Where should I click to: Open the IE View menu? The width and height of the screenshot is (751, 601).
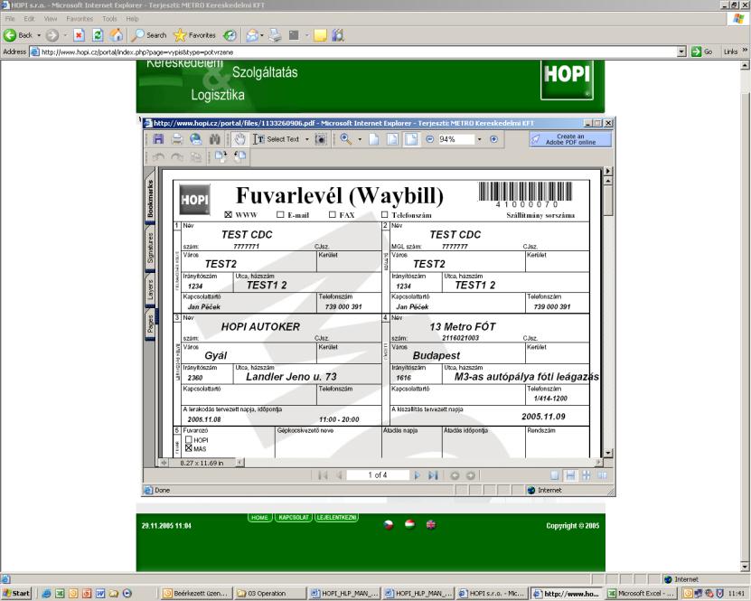(51, 19)
